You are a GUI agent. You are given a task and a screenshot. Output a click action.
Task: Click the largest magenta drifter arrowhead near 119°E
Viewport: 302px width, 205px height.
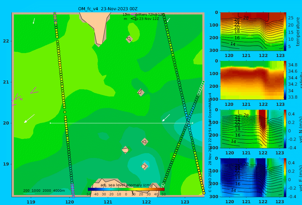(34, 90)
